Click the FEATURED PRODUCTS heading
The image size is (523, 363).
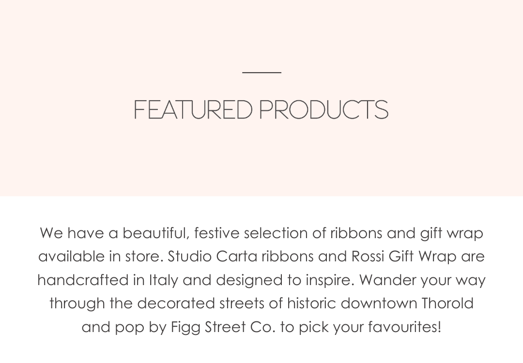(261, 110)
